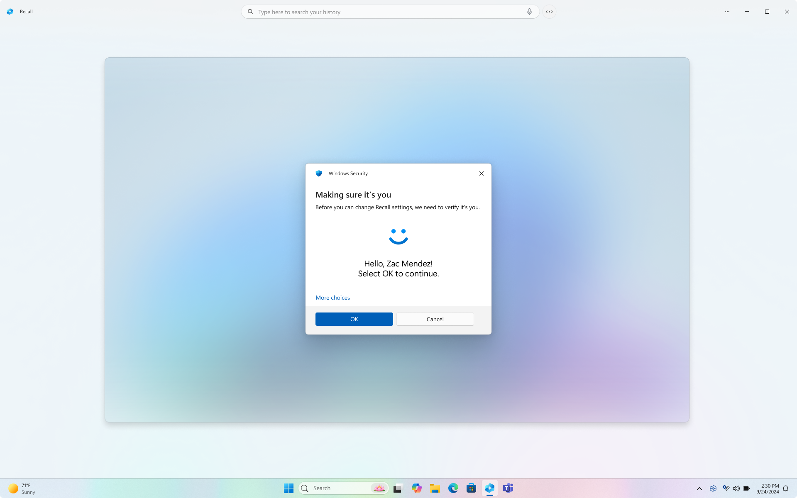Expand the system tray hidden icons
797x498 pixels.
(699, 488)
